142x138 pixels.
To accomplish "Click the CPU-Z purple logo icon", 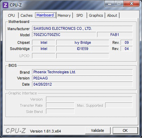I will tap(5, 5).
